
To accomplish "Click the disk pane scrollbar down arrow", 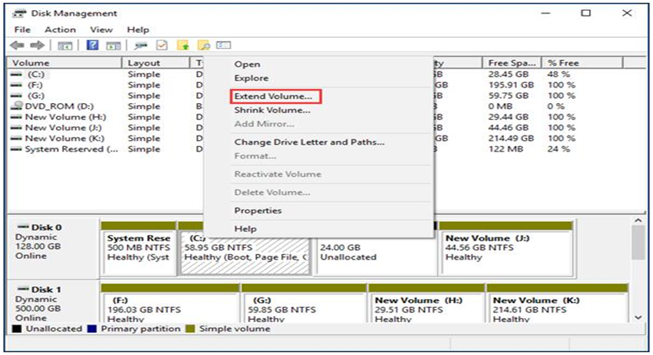I will pos(638,317).
